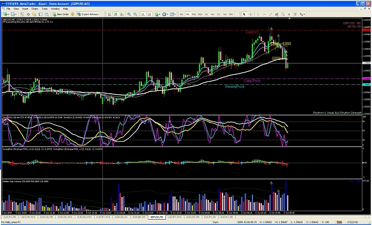The height and width of the screenshot is (225, 372).
Task: Open the Navigator folders icon
Action: click(x=35, y=14)
